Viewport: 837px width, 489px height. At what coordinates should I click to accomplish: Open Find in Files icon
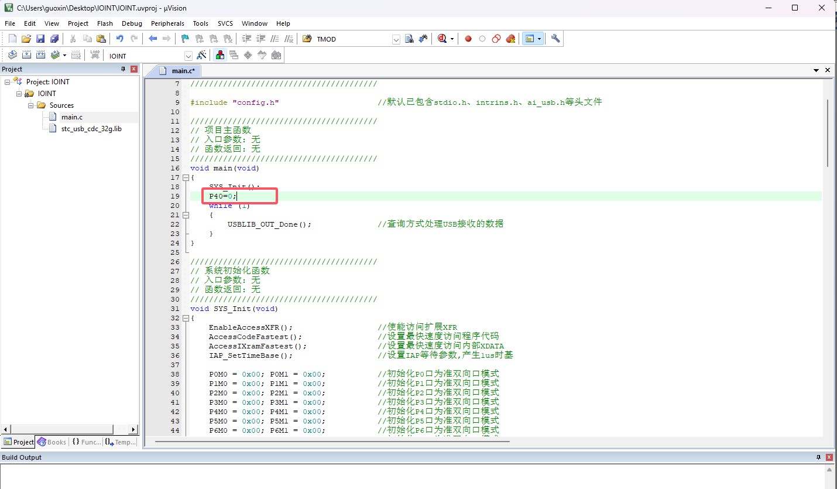307,39
